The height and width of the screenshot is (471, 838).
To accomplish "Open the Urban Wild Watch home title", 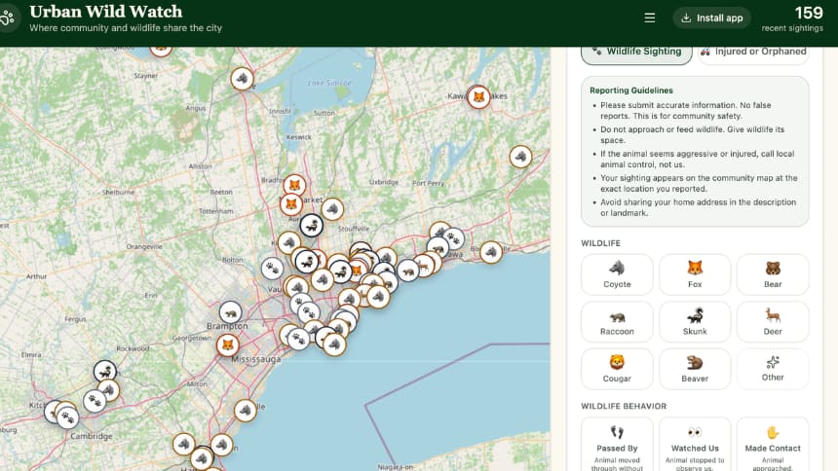I will (106, 12).
